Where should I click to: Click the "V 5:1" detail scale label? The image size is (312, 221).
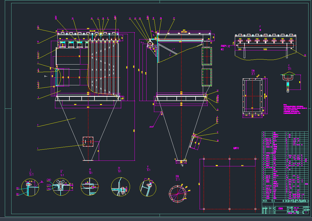(148, 168)
